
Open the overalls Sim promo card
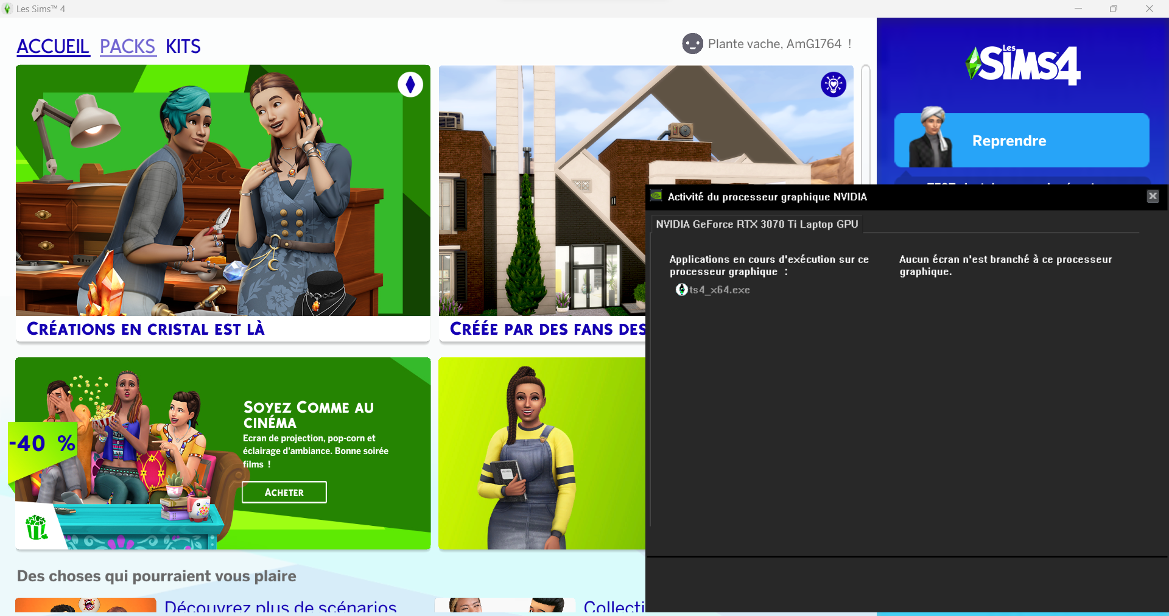542,453
